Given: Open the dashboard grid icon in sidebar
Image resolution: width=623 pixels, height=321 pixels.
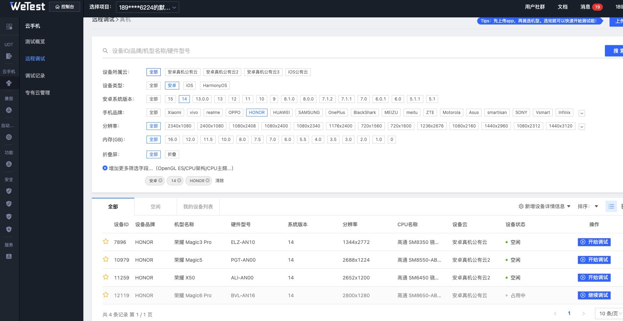Looking at the screenshot, I should pyautogui.click(x=9, y=26).
